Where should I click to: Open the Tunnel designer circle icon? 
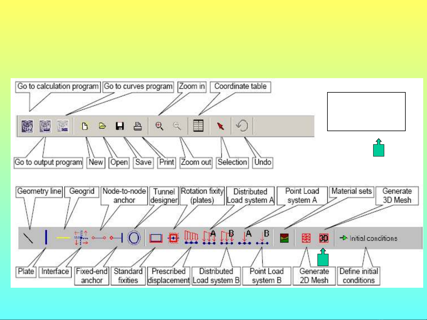[134, 238]
